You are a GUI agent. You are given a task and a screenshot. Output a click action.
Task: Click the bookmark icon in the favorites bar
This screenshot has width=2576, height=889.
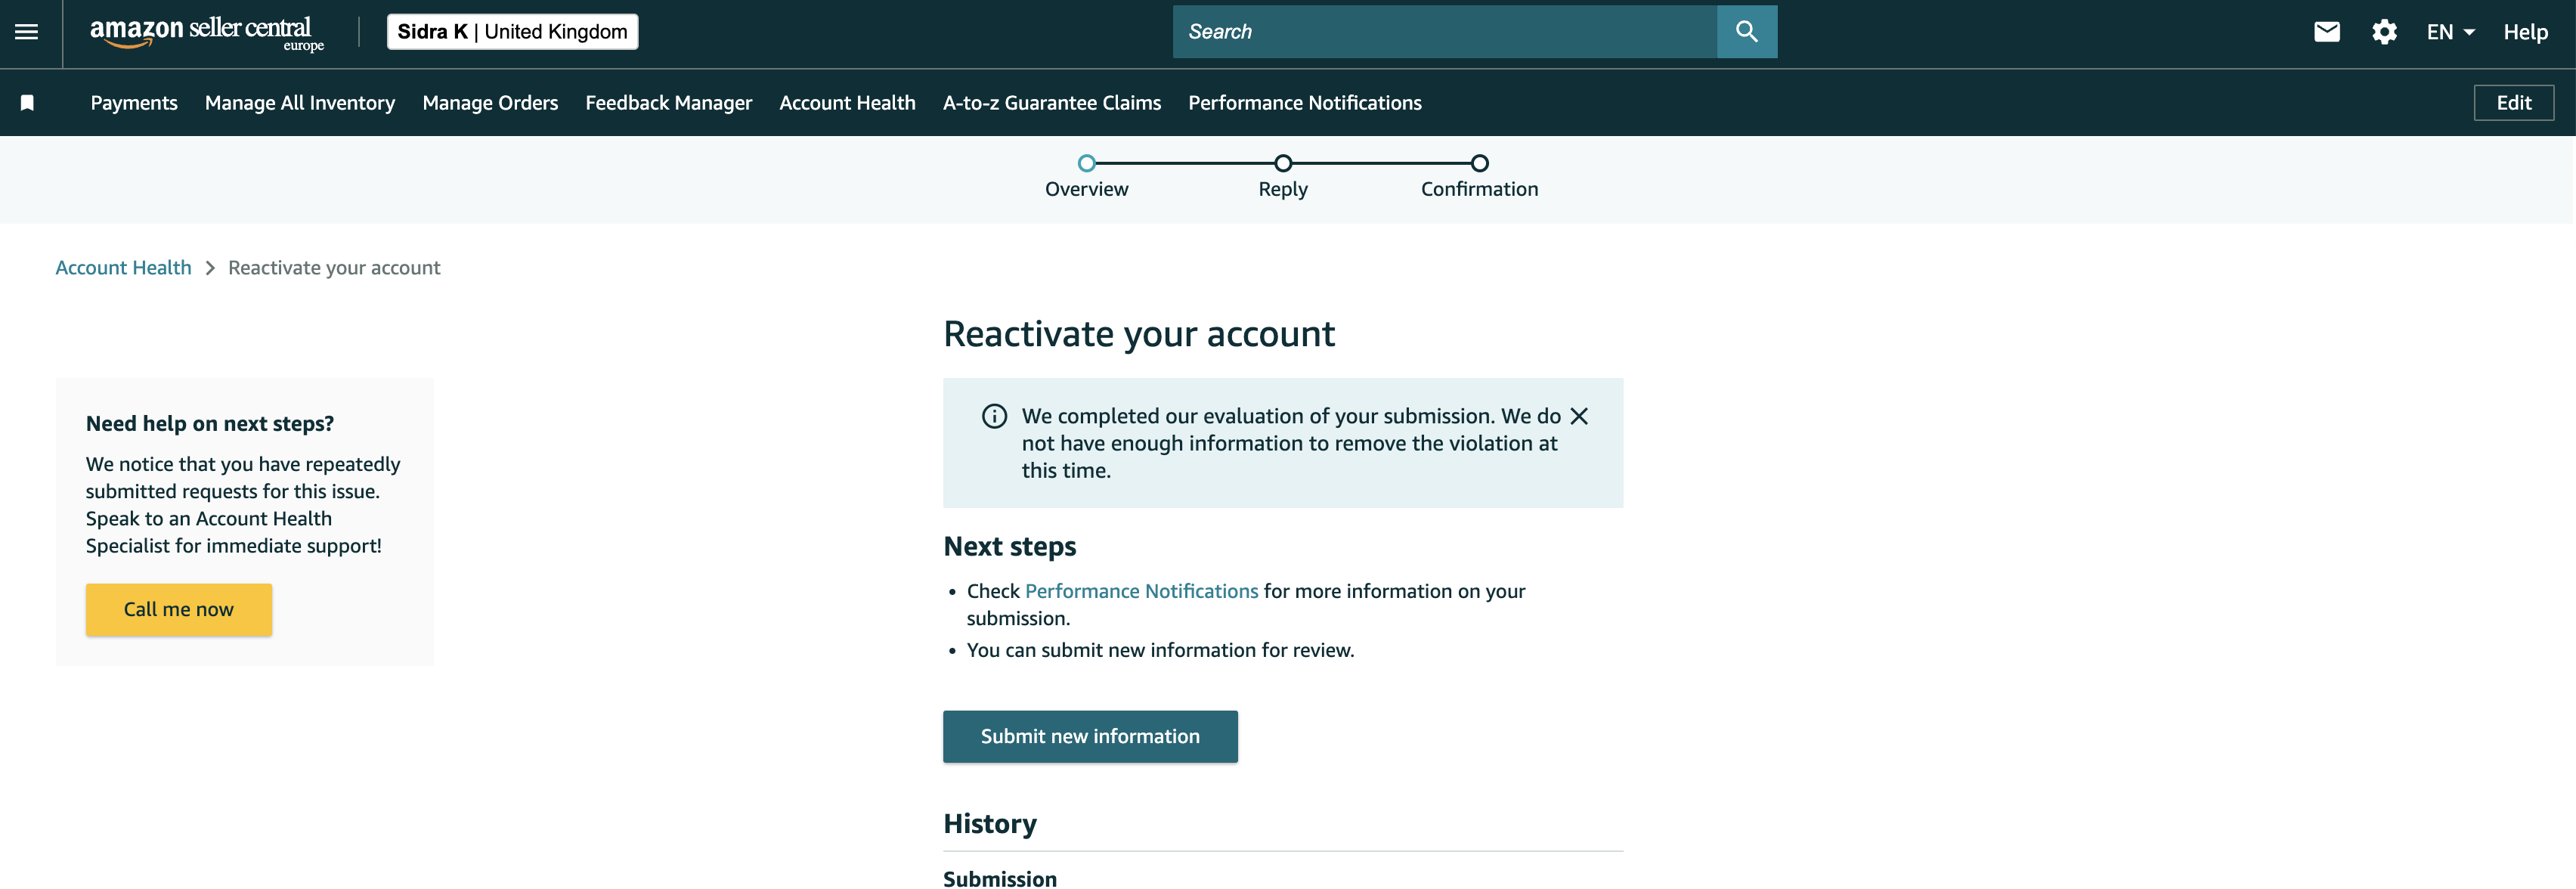coord(28,103)
